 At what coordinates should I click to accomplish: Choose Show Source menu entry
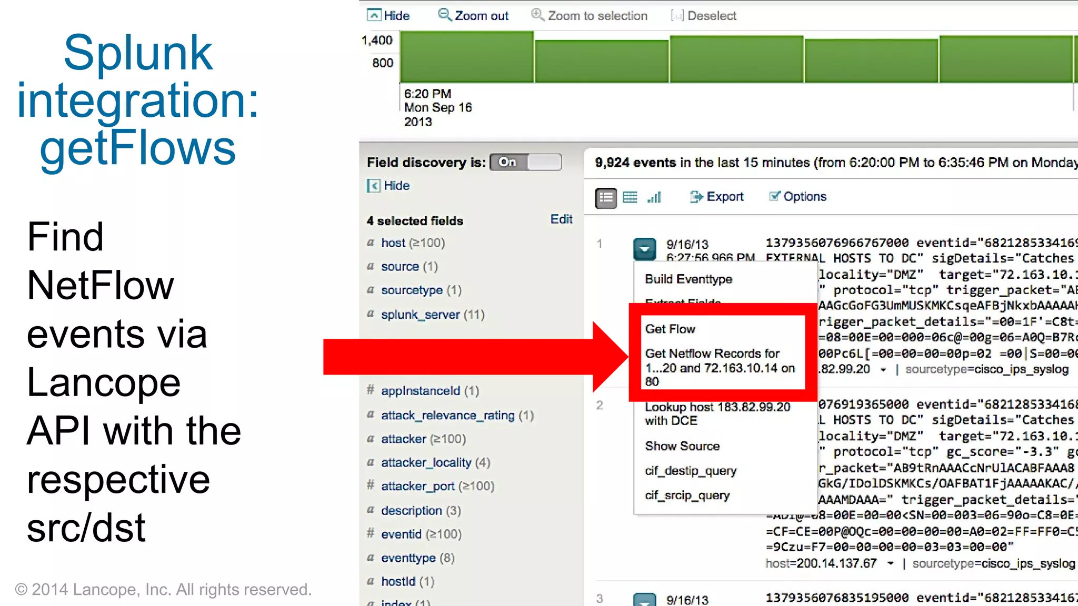(682, 446)
